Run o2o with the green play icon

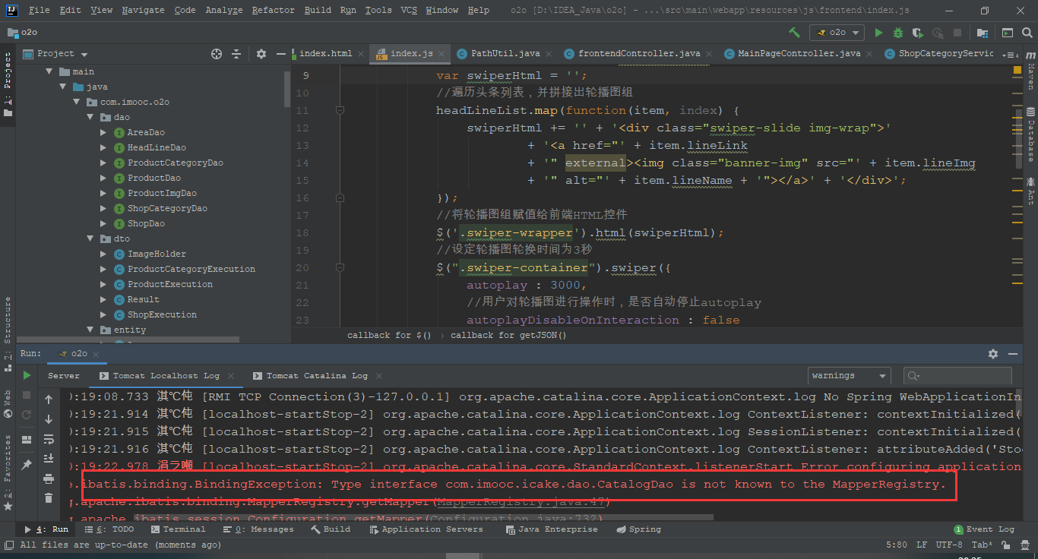879,33
